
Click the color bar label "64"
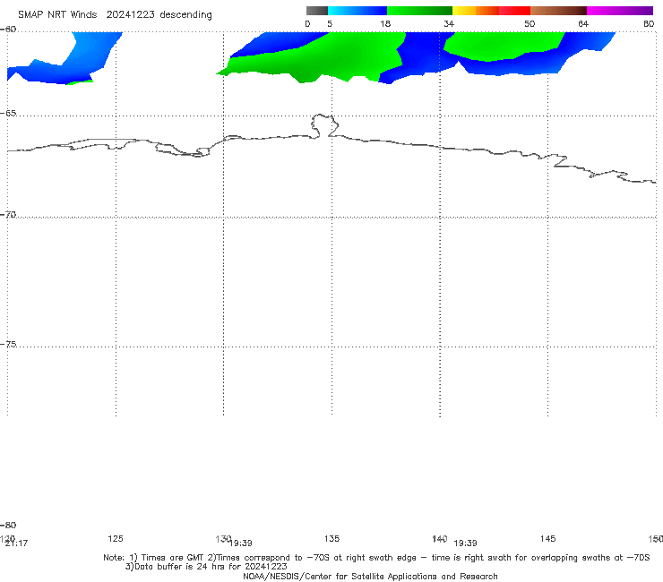(x=583, y=24)
